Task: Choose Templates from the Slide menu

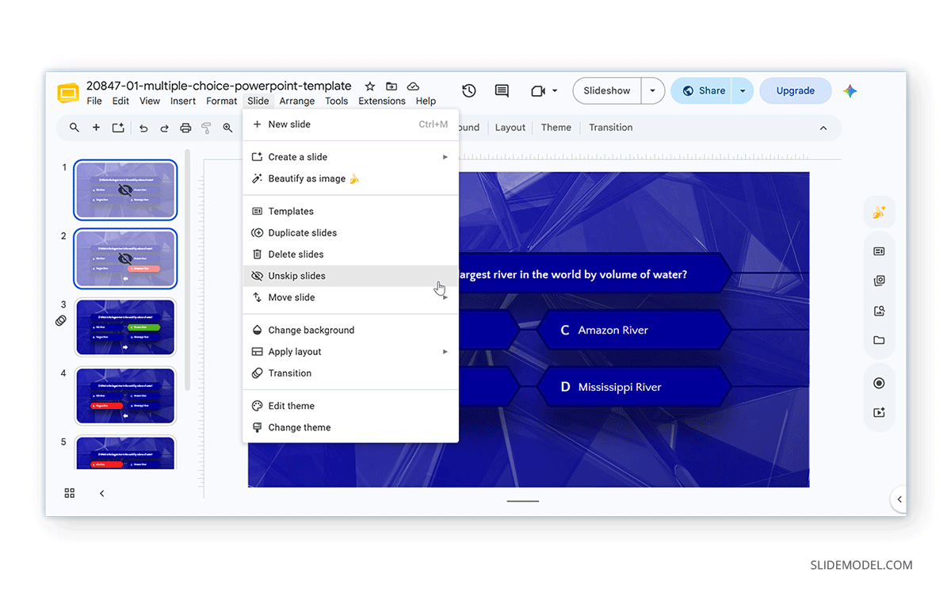Action: (350, 212)
